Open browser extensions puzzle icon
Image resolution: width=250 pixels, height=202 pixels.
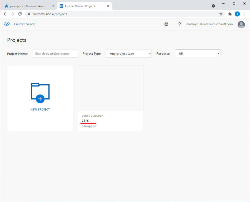(x=230, y=14)
